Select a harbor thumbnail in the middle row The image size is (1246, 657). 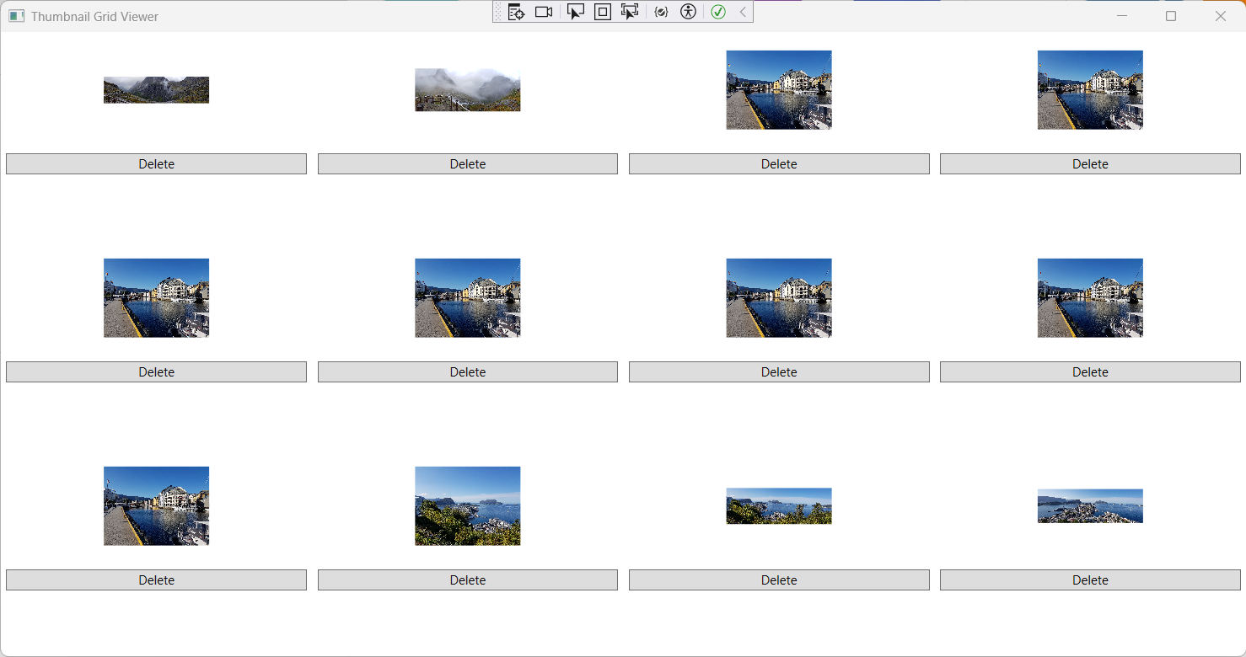467,297
